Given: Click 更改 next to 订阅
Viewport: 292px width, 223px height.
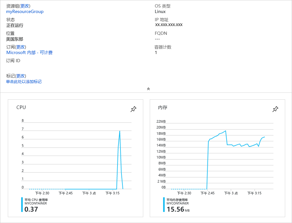Looking at the screenshot, I should click(21, 47).
